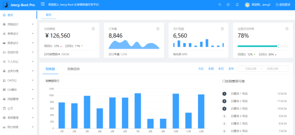Click the info icon on 支付笔数 card
This screenshot has width=295, height=135.
(222, 29)
